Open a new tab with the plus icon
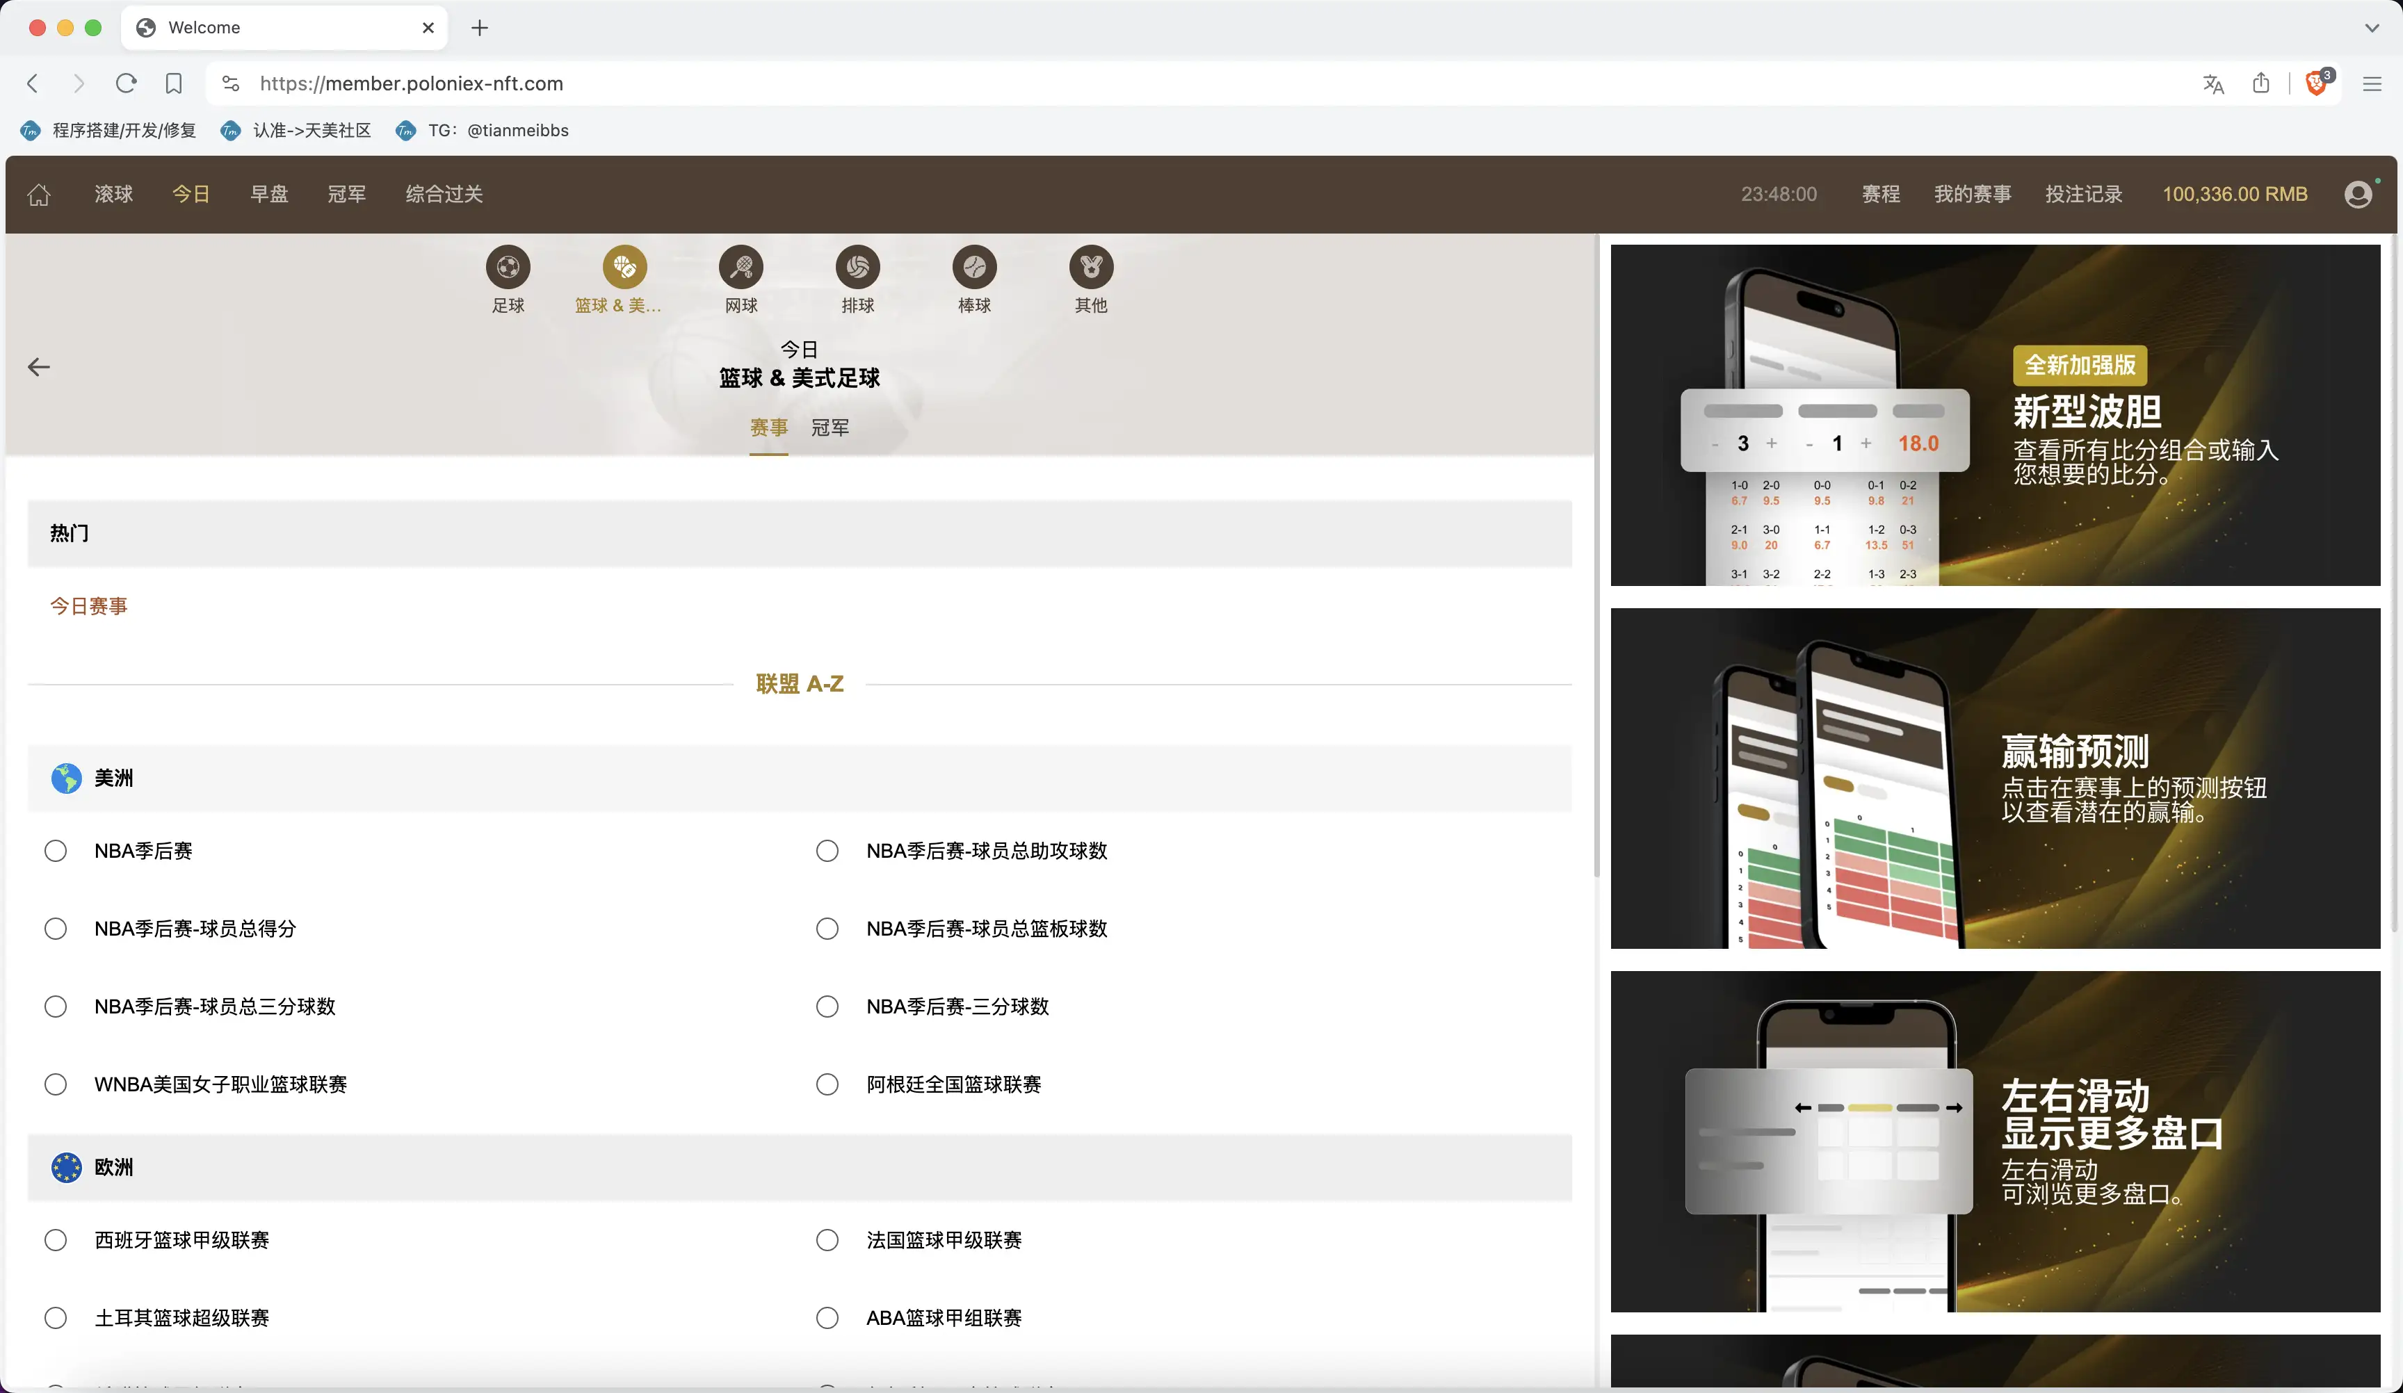Viewport: 2403px width, 1393px height. (480, 28)
